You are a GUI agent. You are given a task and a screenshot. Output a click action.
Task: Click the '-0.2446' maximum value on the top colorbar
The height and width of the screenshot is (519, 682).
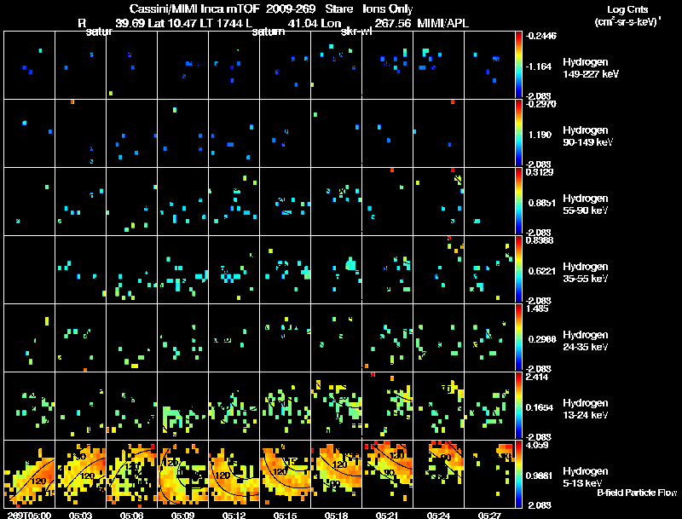(540, 36)
